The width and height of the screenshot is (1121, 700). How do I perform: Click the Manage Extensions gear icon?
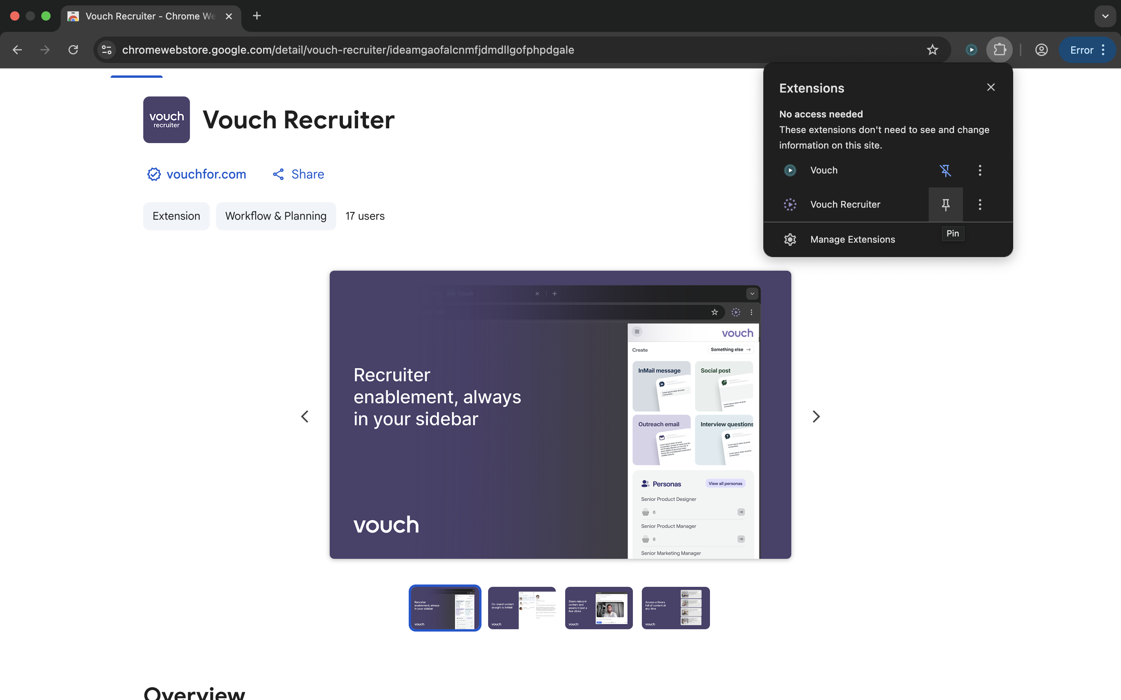click(790, 239)
